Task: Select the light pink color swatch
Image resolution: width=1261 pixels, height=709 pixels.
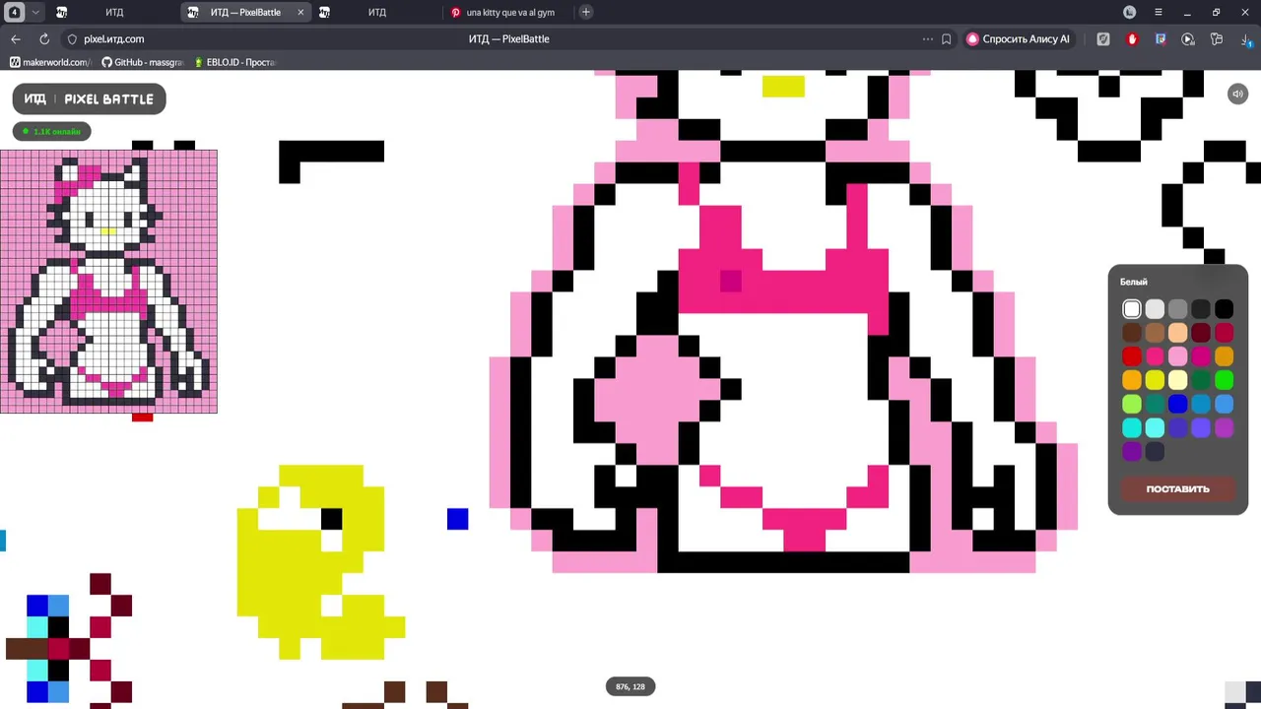Action: [1177, 356]
